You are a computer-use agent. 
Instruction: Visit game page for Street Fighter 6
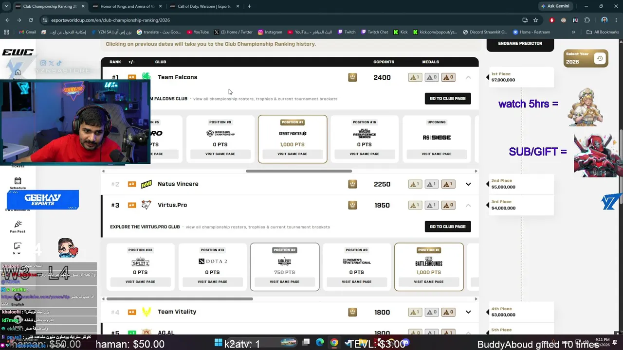tap(292, 154)
